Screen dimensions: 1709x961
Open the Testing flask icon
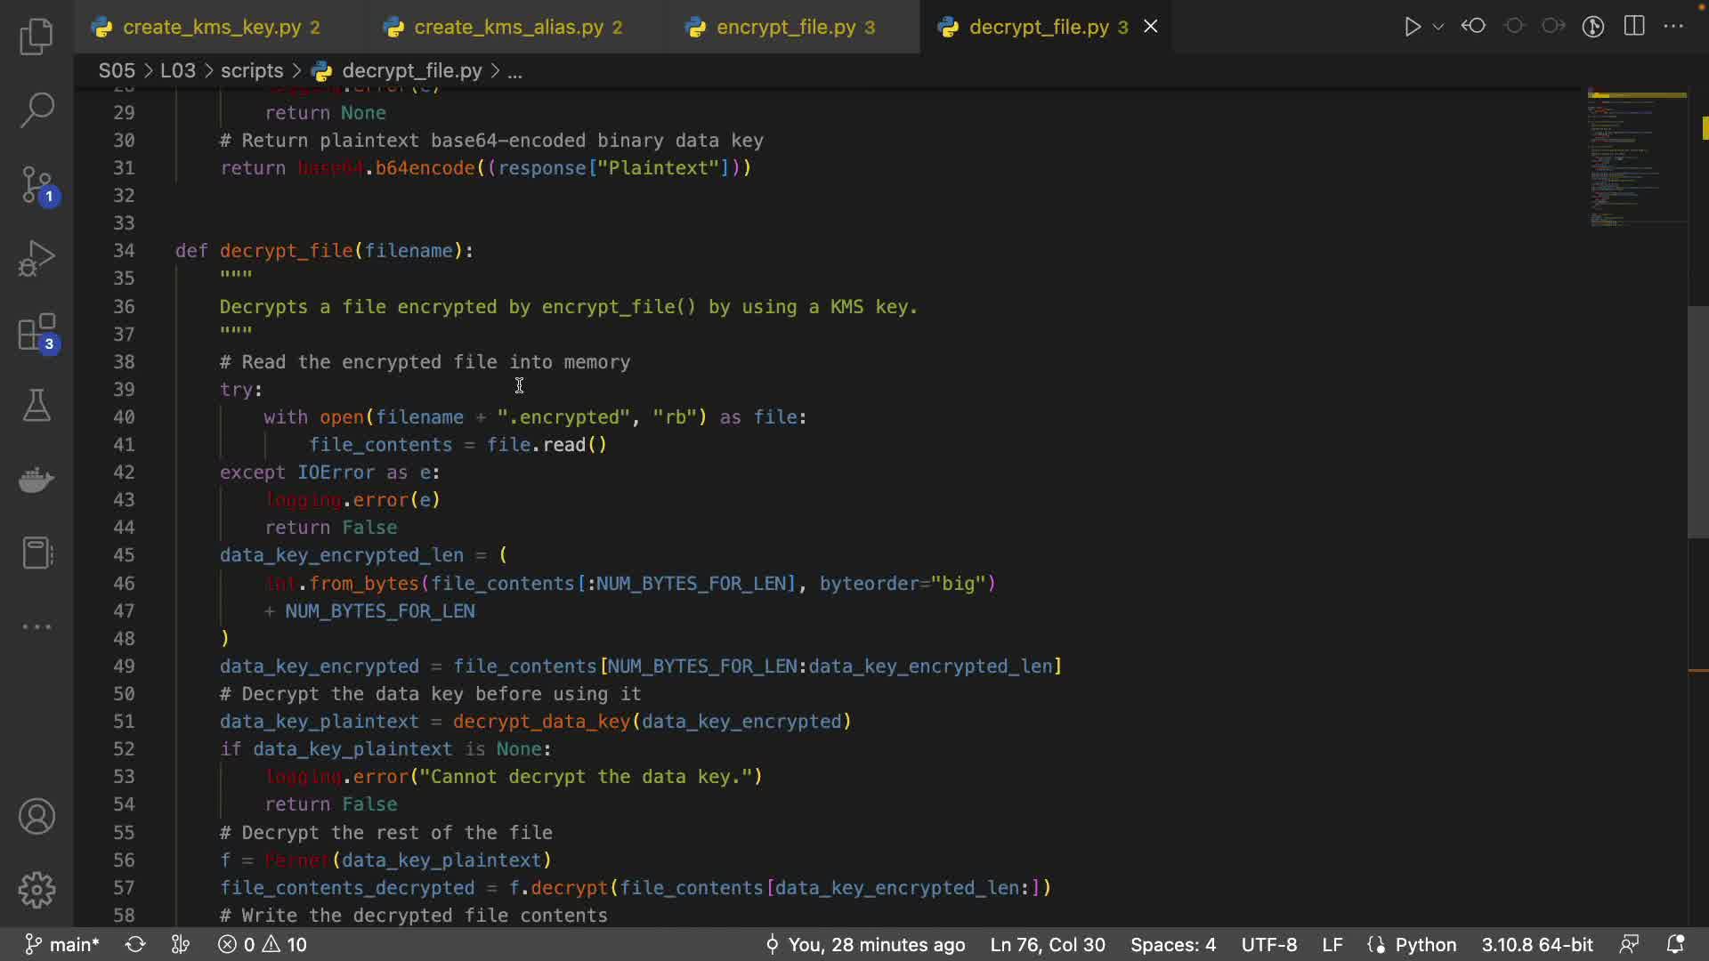coord(36,406)
